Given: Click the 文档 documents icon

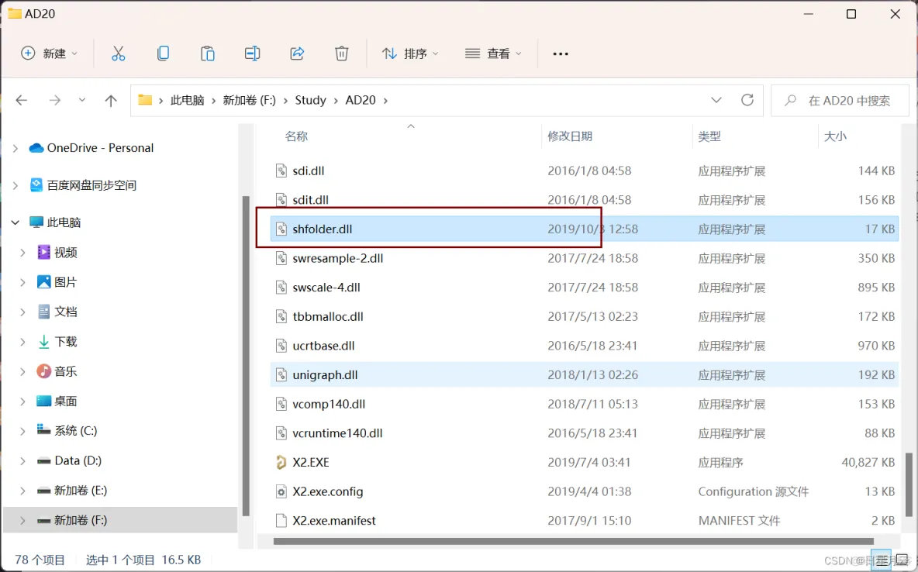Looking at the screenshot, I should 44,312.
